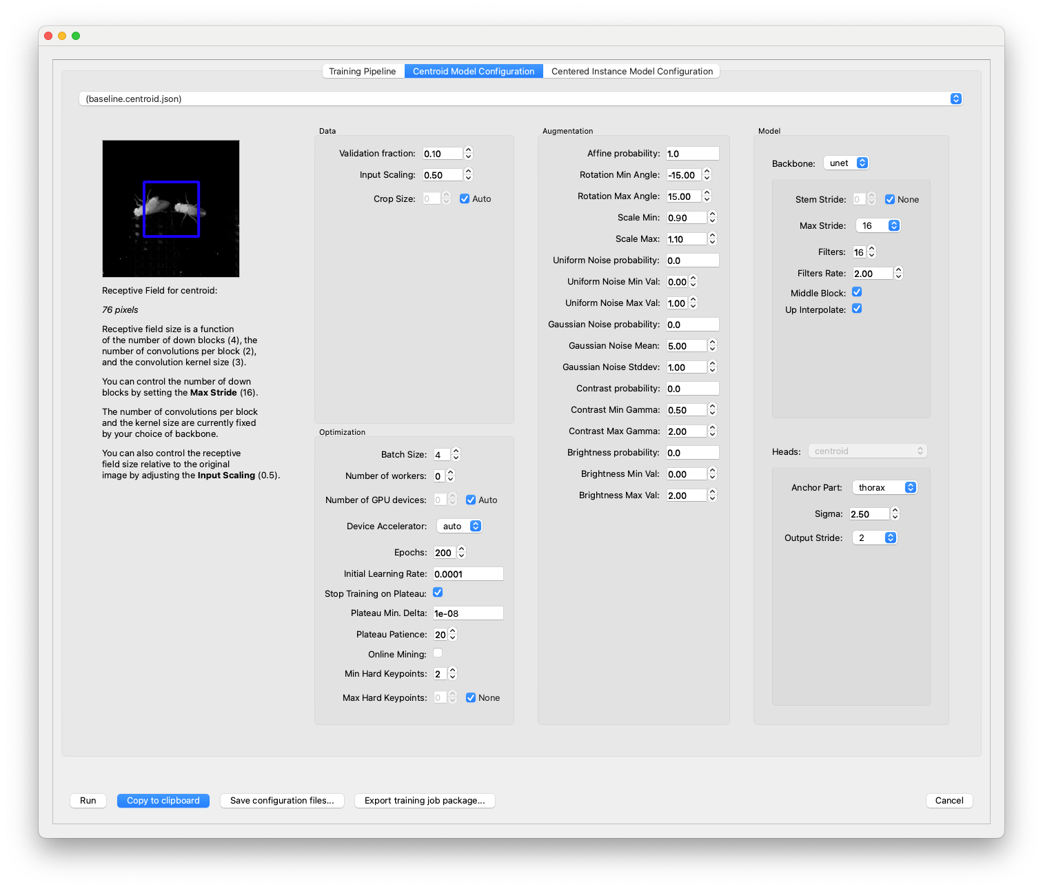Toggle the Middle Block option
Image resolution: width=1043 pixels, height=889 pixels.
tap(857, 292)
